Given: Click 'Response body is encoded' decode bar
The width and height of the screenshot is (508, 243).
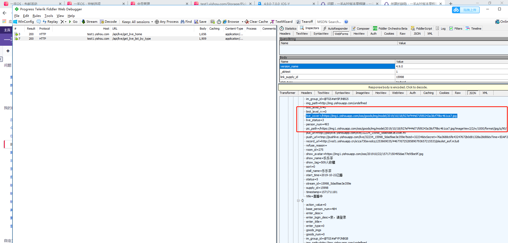Looking at the screenshot, I should point(393,87).
